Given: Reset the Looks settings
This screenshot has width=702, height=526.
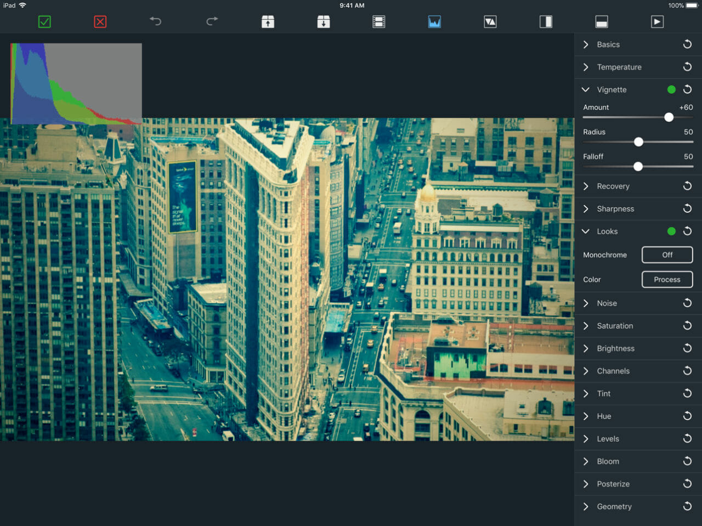Looking at the screenshot, I should (x=687, y=231).
